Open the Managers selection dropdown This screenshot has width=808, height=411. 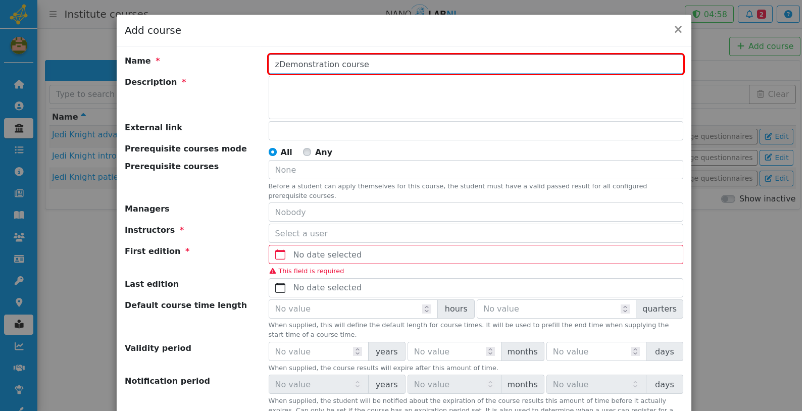(476, 212)
